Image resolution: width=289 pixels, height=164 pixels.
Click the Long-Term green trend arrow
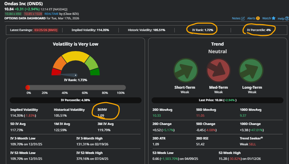tap(251, 70)
